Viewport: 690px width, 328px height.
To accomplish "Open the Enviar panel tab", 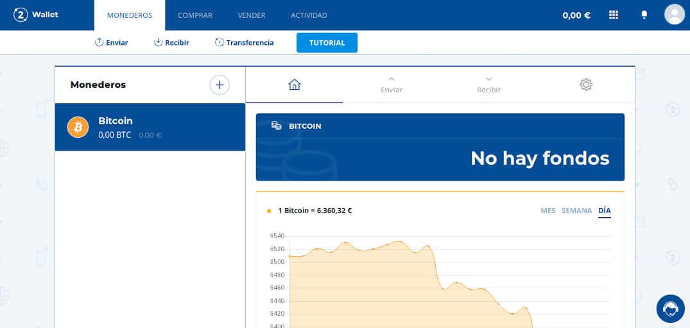I will point(392,85).
